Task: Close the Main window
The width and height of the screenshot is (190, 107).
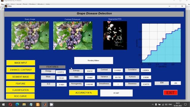Action: pyautogui.click(x=182, y=6)
